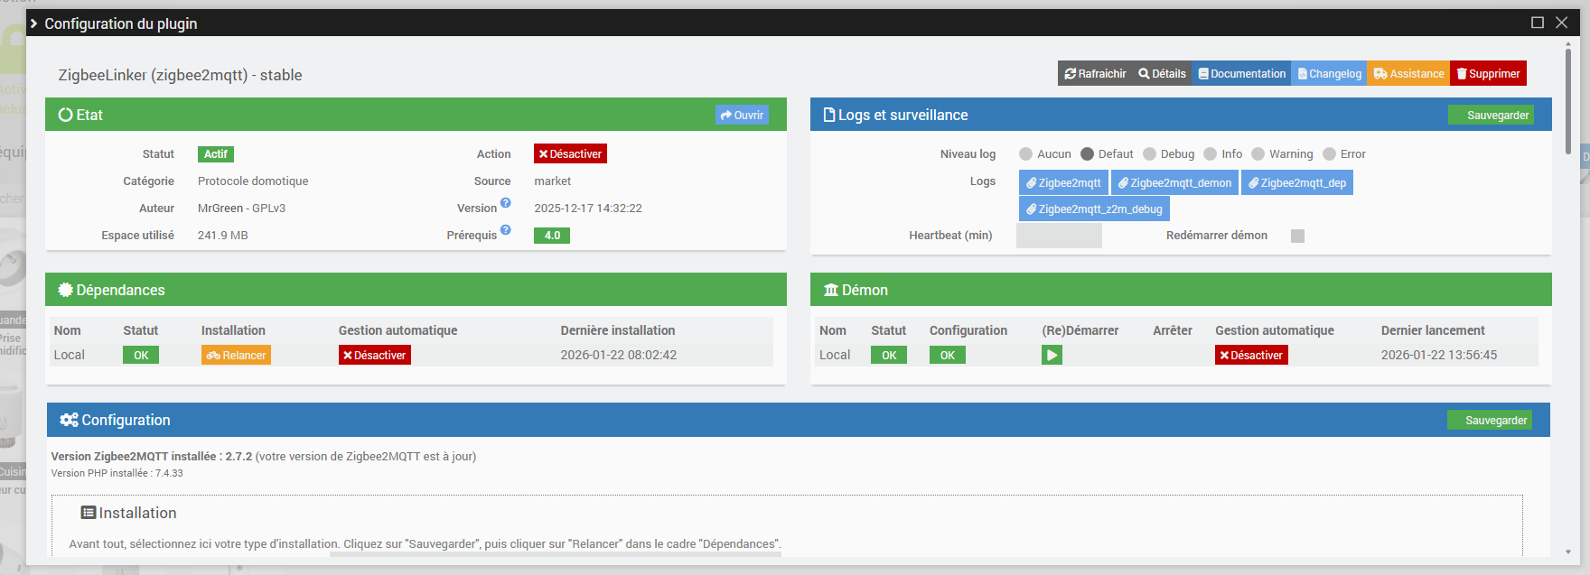The image size is (1590, 575).
Task: Click the 'Dernier lancement' column header
Action: [x=1433, y=330]
